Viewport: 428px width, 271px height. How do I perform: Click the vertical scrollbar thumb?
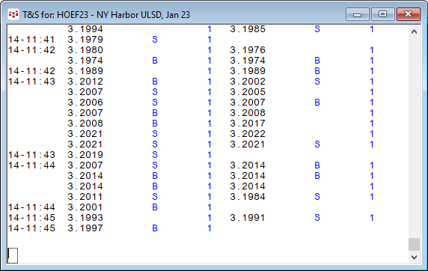tap(414, 245)
